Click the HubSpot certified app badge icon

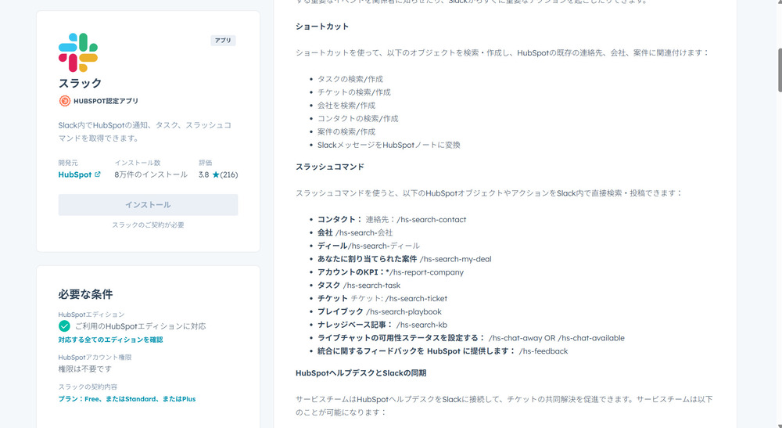coord(65,101)
